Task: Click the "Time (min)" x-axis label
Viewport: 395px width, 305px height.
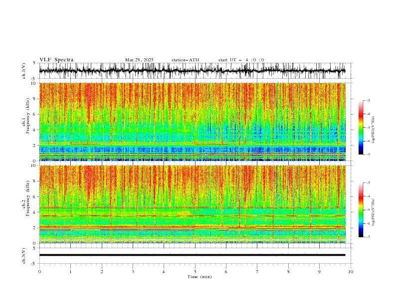Action: click(x=199, y=277)
